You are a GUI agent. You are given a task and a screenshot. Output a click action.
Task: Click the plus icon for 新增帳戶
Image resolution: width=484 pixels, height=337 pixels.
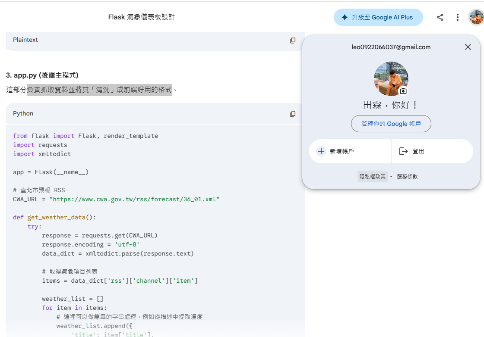pos(321,151)
